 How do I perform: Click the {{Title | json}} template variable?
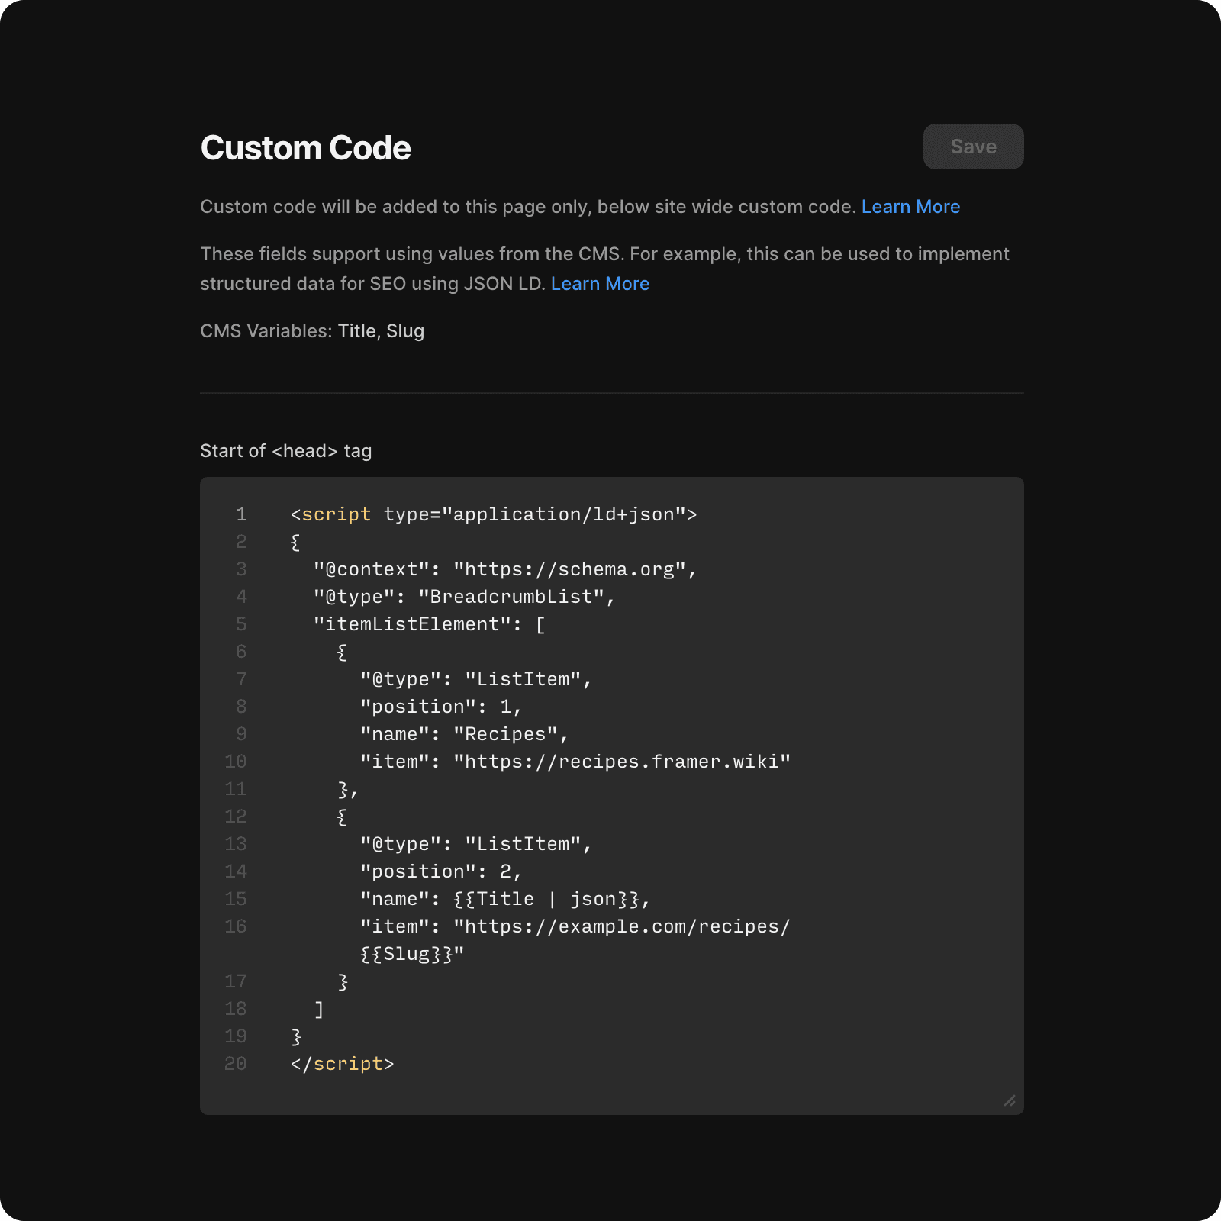coord(546,899)
